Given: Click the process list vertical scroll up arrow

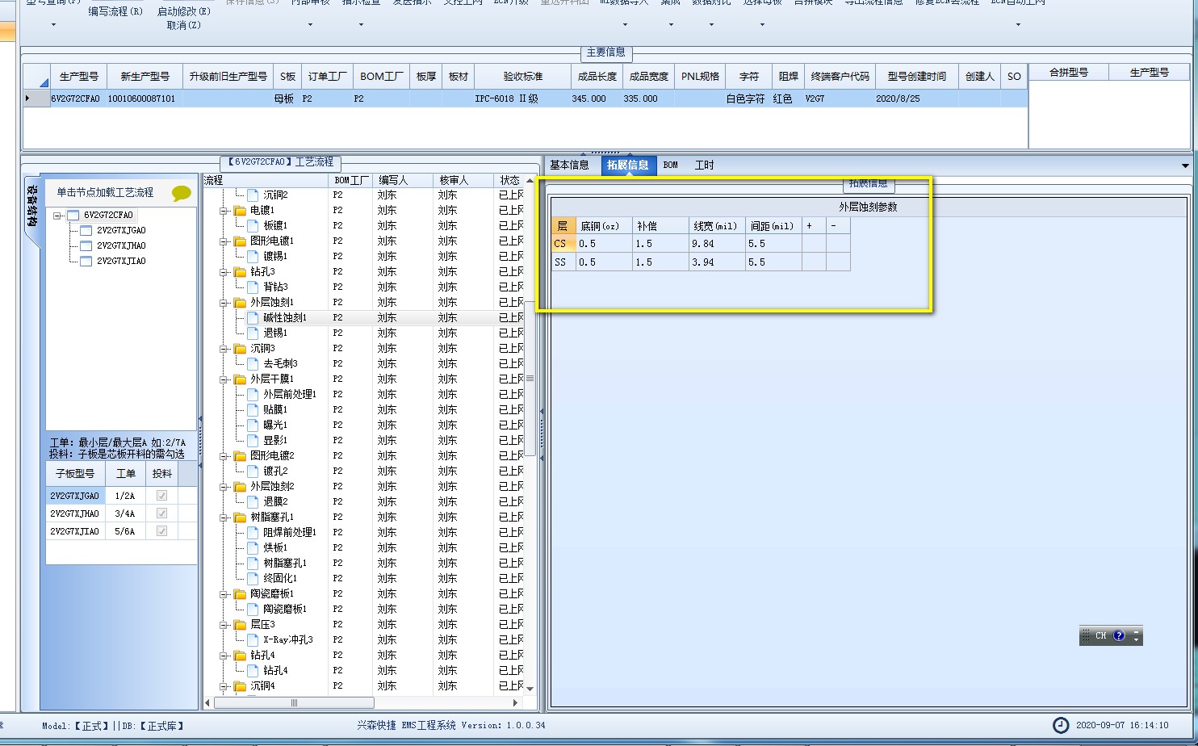Looking at the screenshot, I should [x=530, y=181].
